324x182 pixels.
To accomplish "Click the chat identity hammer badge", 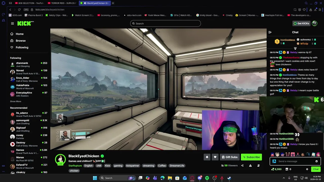I will [x=274, y=161].
